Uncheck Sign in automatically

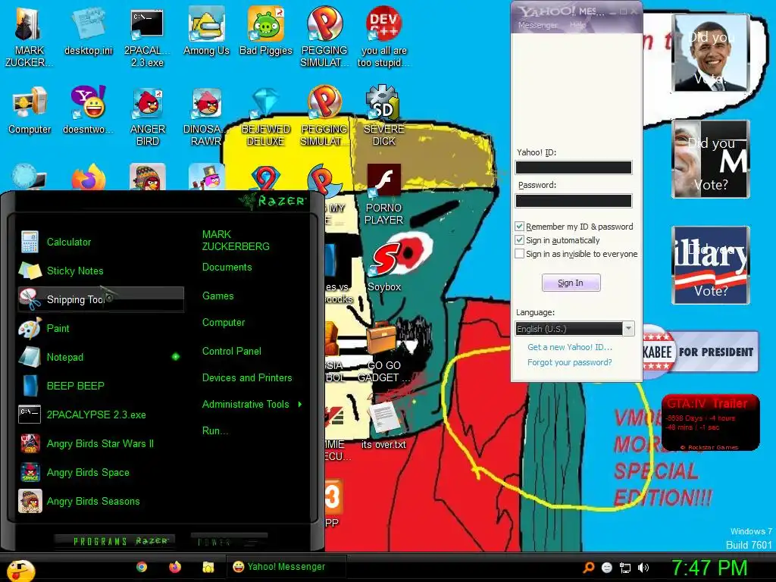coord(519,240)
